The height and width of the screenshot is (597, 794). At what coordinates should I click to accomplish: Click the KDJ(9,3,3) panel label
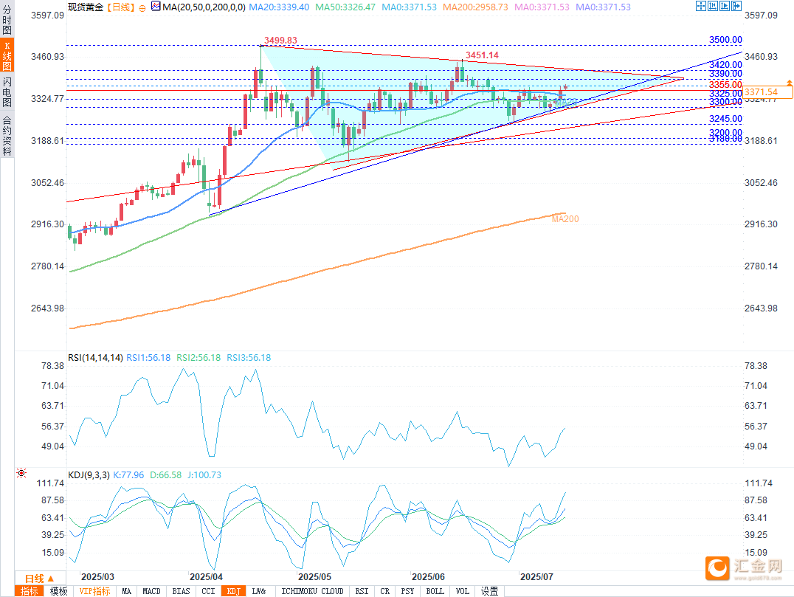point(89,475)
